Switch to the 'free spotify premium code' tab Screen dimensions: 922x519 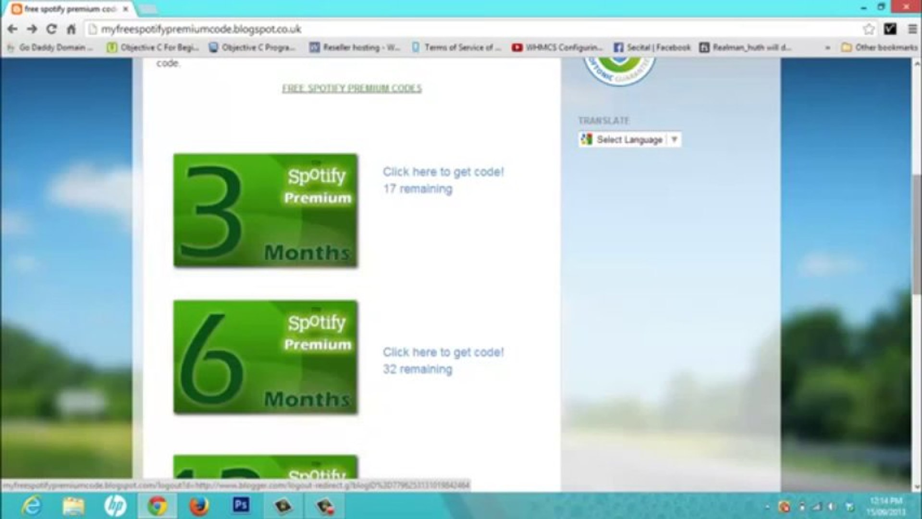[x=69, y=9]
